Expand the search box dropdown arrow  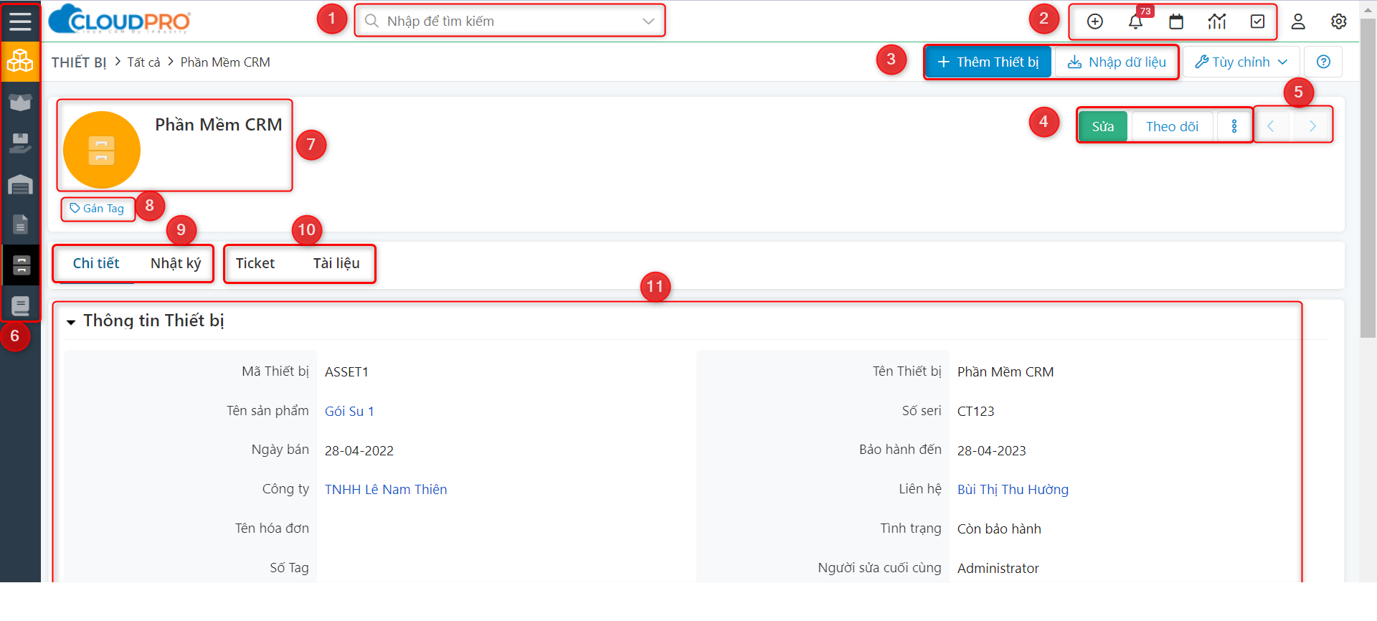pyautogui.click(x=648, y=21)
